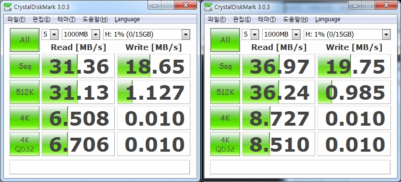Minimize the right CrystalDiskMark window
Viewport: 401px width, 182px height.
click(355, 5)
